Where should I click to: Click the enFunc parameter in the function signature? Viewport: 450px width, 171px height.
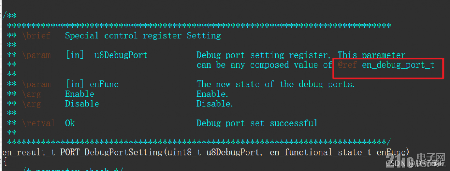tap(391, 152)
